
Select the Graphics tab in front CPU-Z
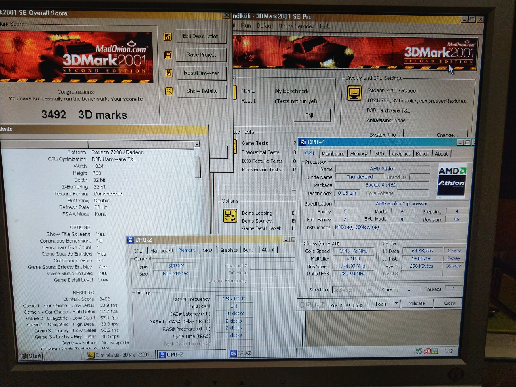pyautogui.click(x=401, y=154)
